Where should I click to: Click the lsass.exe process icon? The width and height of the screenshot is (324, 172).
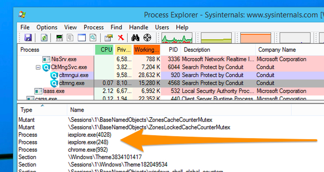click(x=38, y=91)
